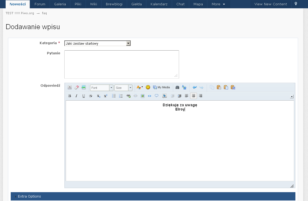This screenshot has width=308, height=201.
Task: Click the binoculars Find icon
Action: pos(177,88)
